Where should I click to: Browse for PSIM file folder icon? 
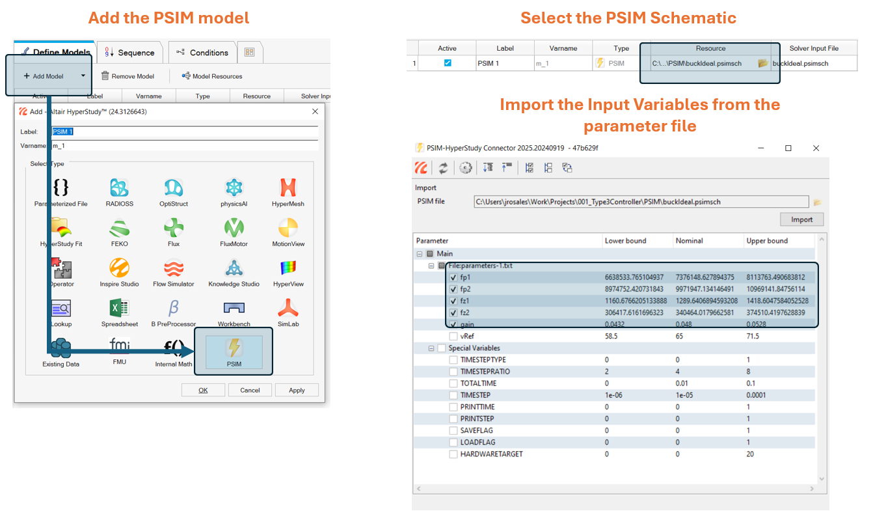818,202
